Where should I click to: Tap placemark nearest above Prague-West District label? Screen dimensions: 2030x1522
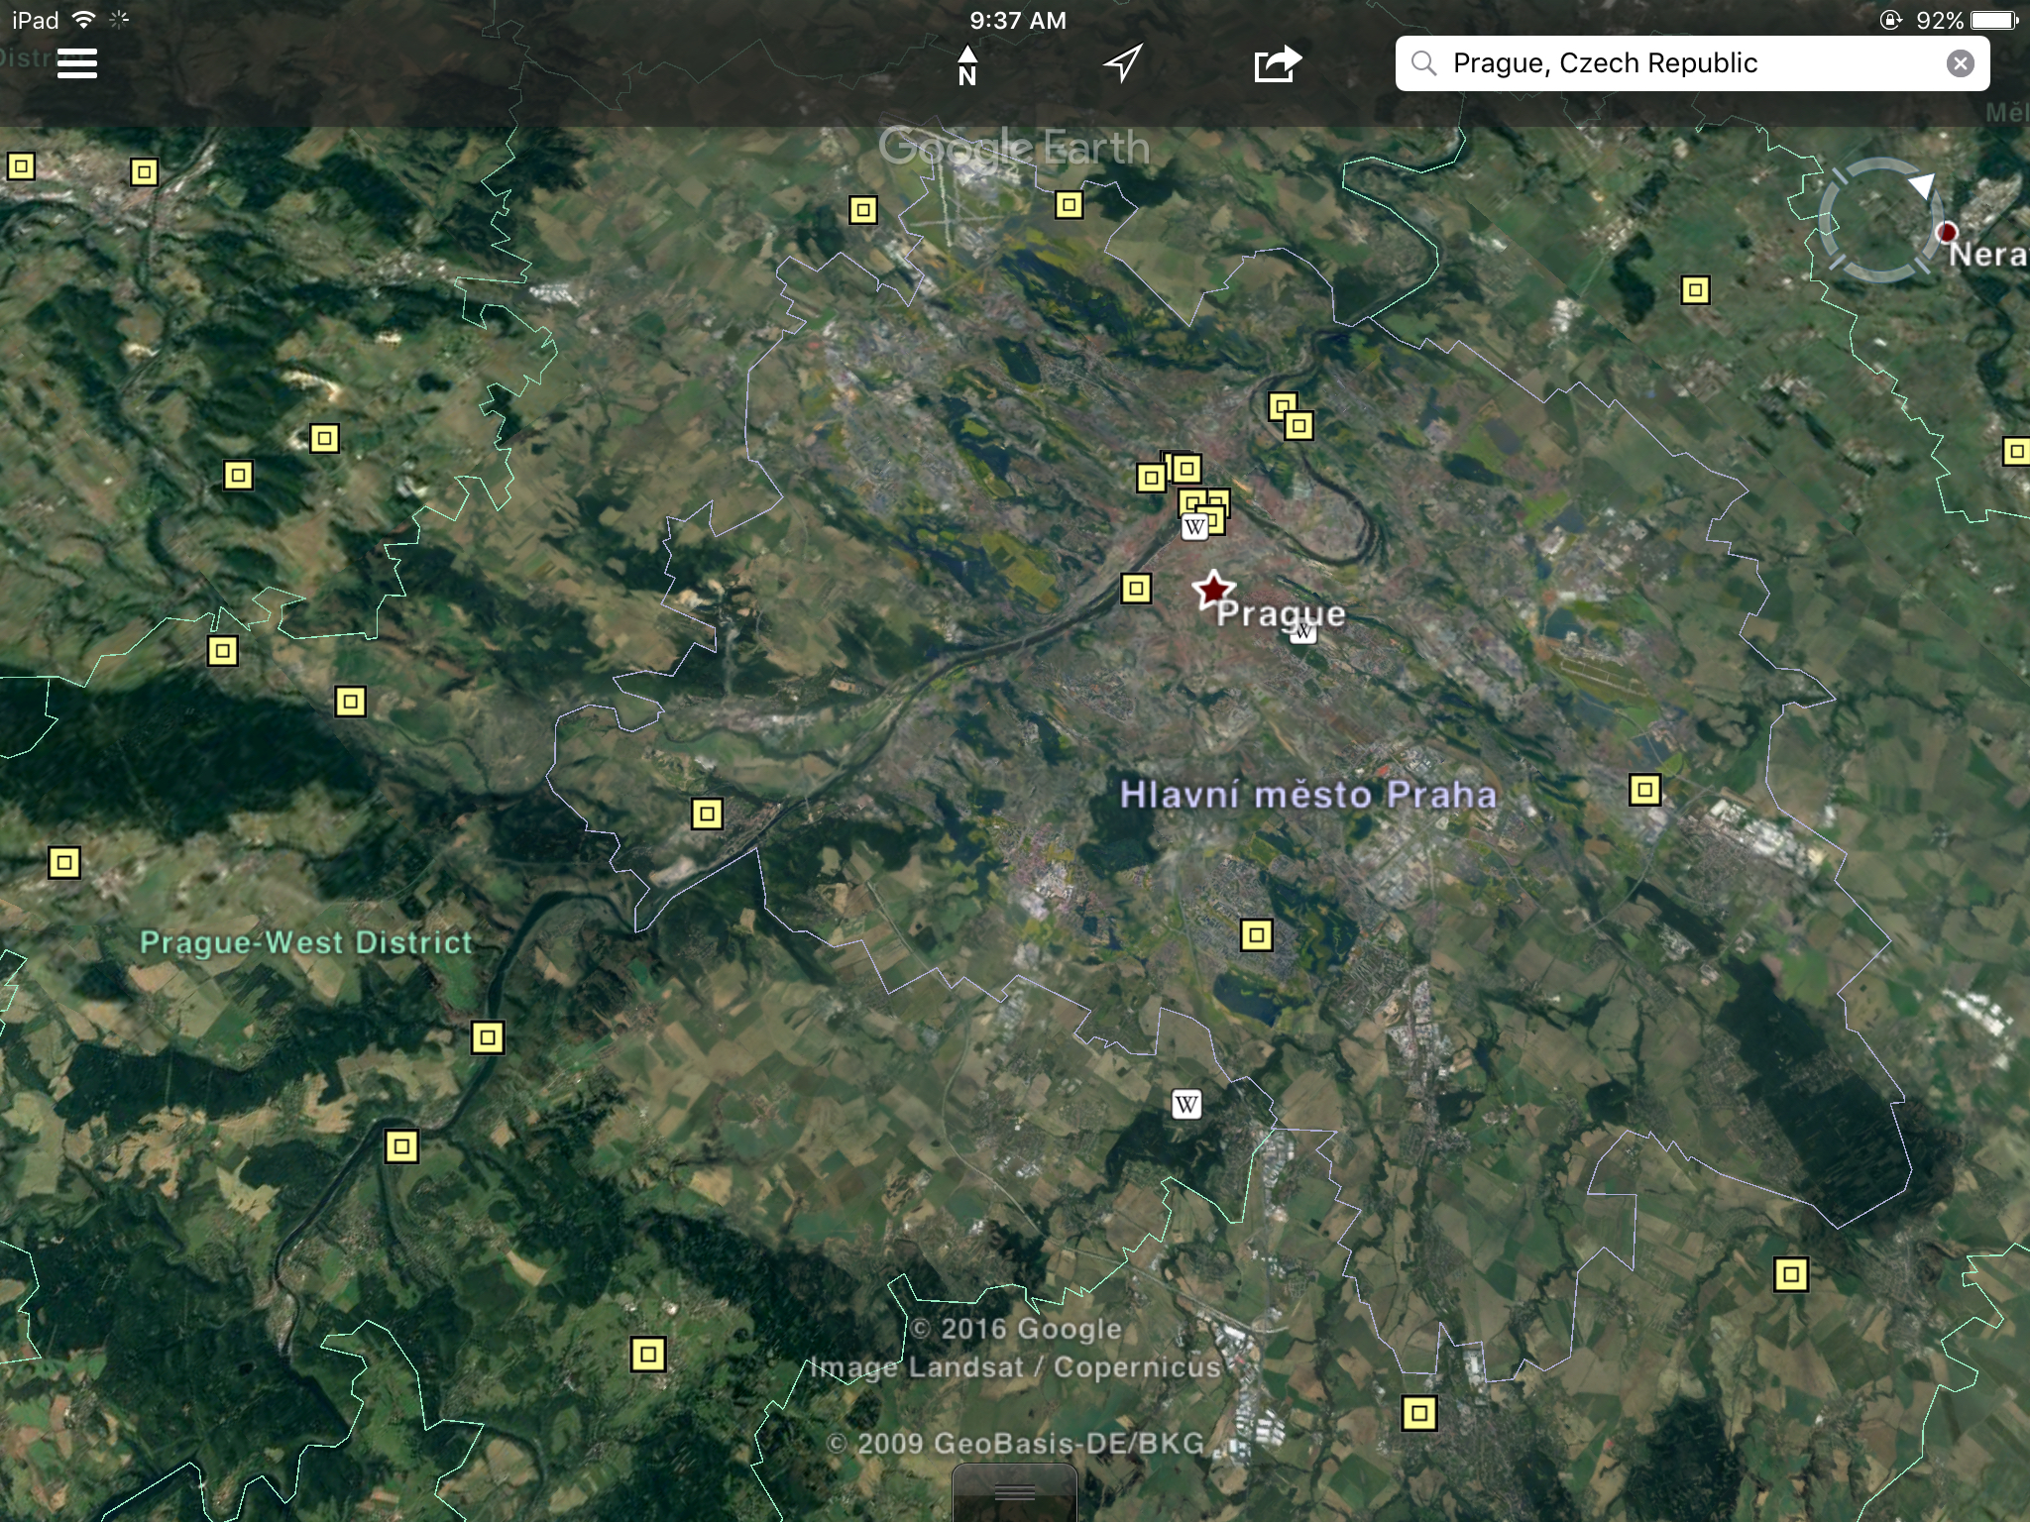351,702
